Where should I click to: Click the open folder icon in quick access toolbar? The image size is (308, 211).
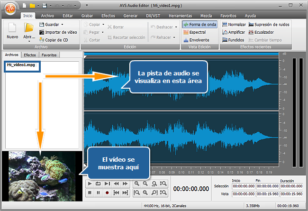tap(32, 6)
